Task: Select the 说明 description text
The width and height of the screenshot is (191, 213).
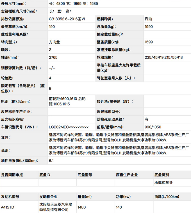Action: click(x=119, y=150)
